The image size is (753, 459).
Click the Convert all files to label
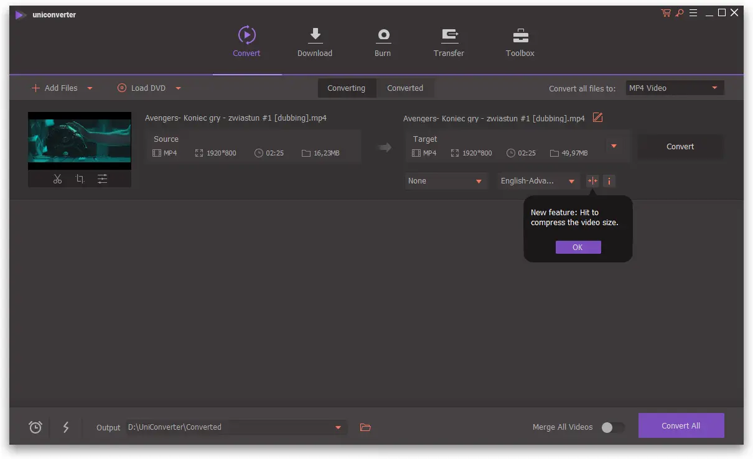point(582,88)
